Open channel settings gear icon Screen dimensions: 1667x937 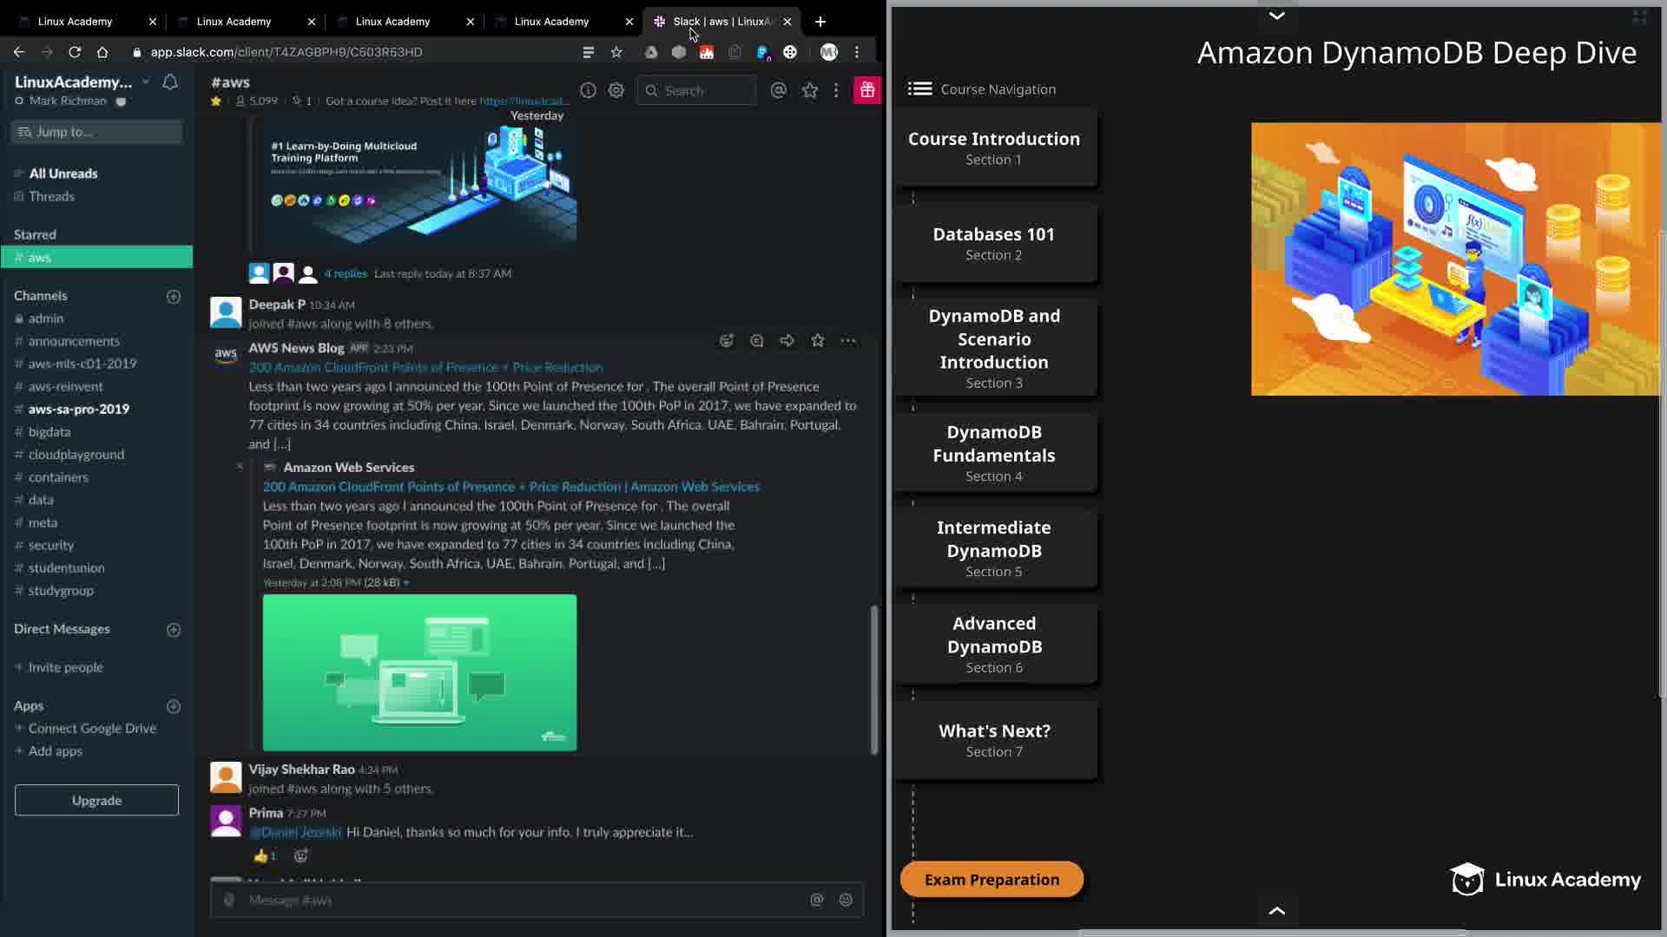(x=616, y=90)
